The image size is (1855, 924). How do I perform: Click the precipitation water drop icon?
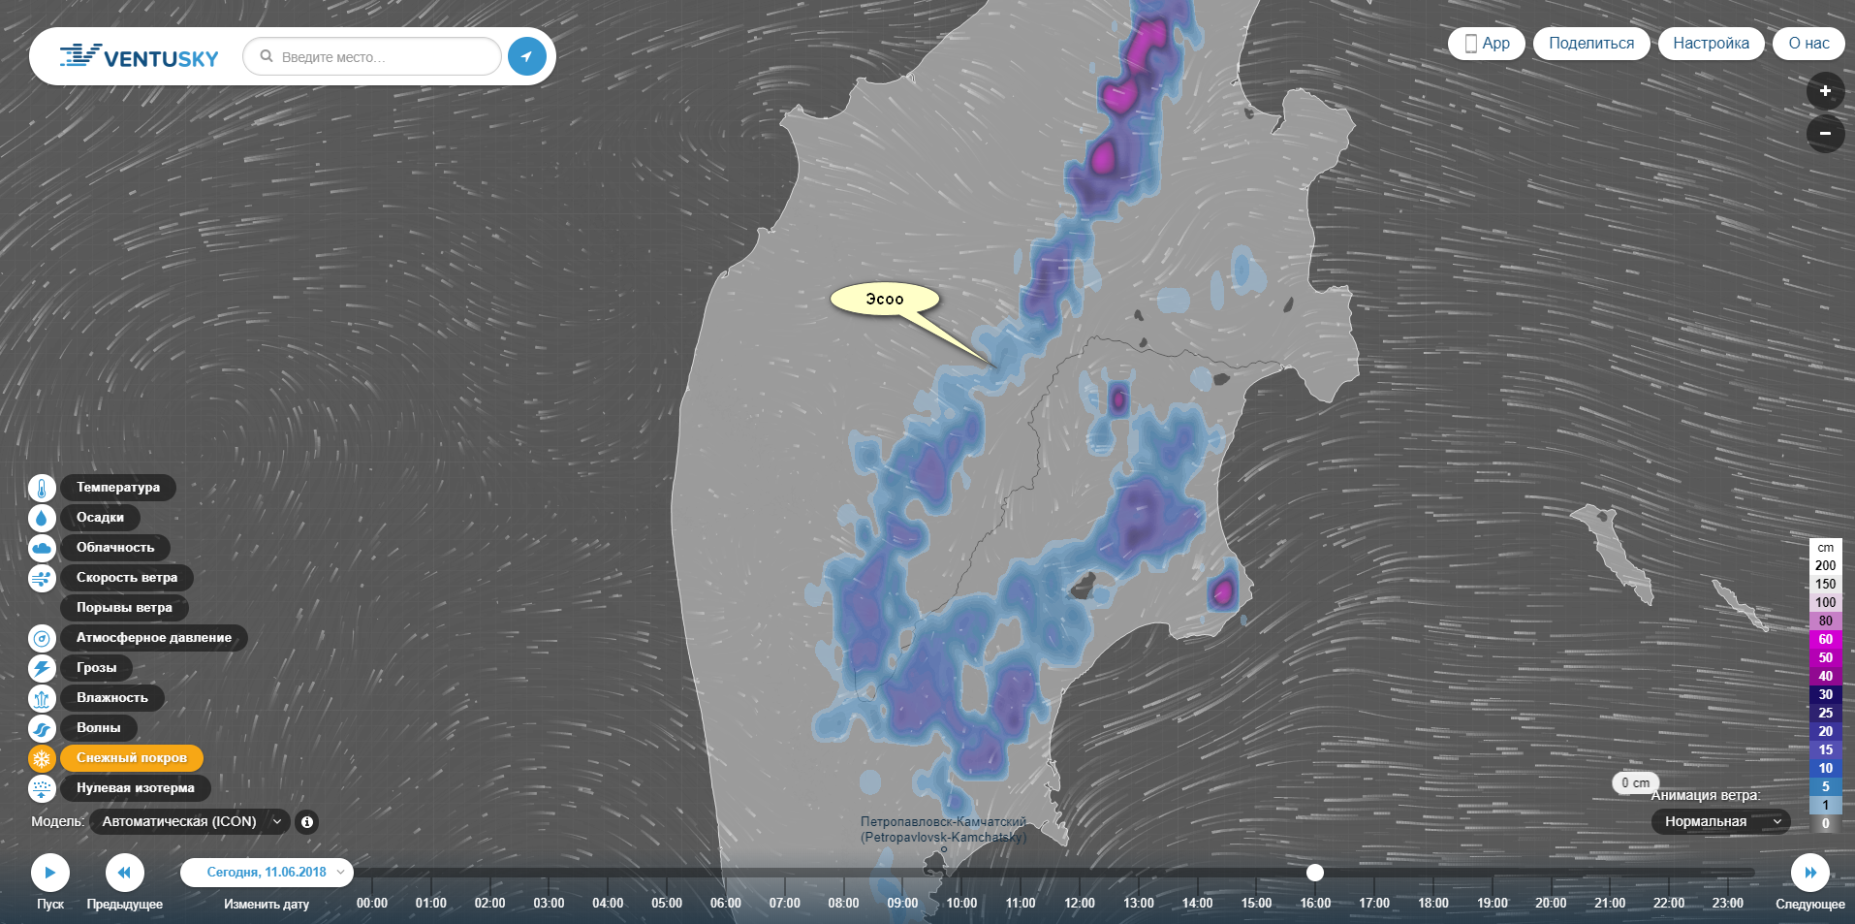click(42, 518)
